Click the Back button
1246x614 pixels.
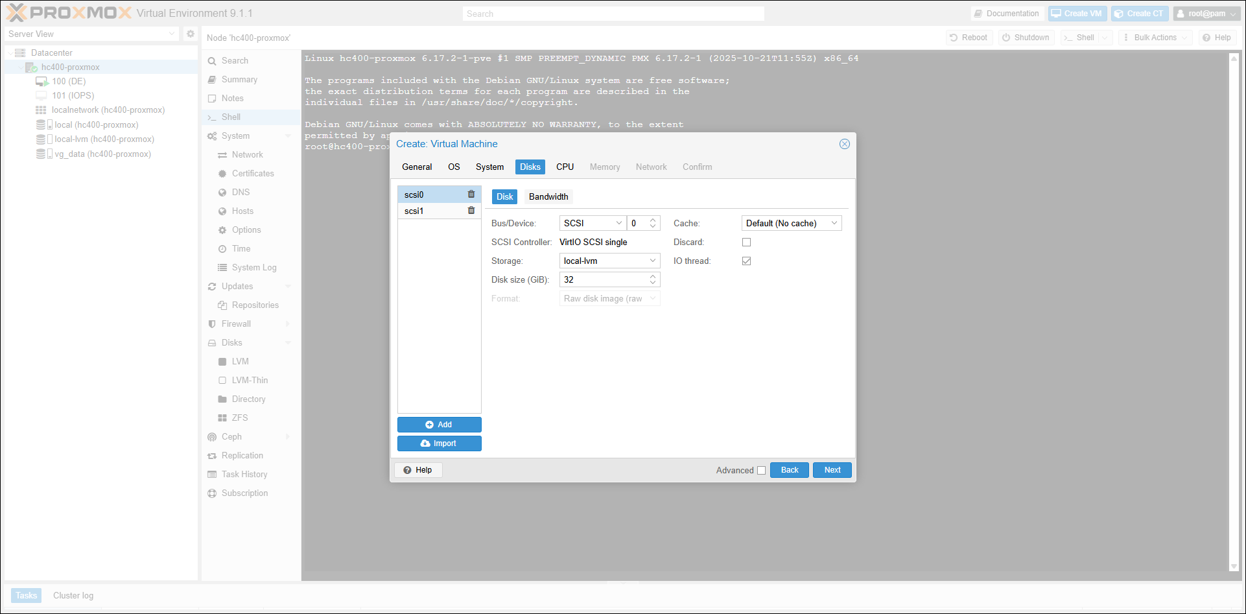click(790, 470)
